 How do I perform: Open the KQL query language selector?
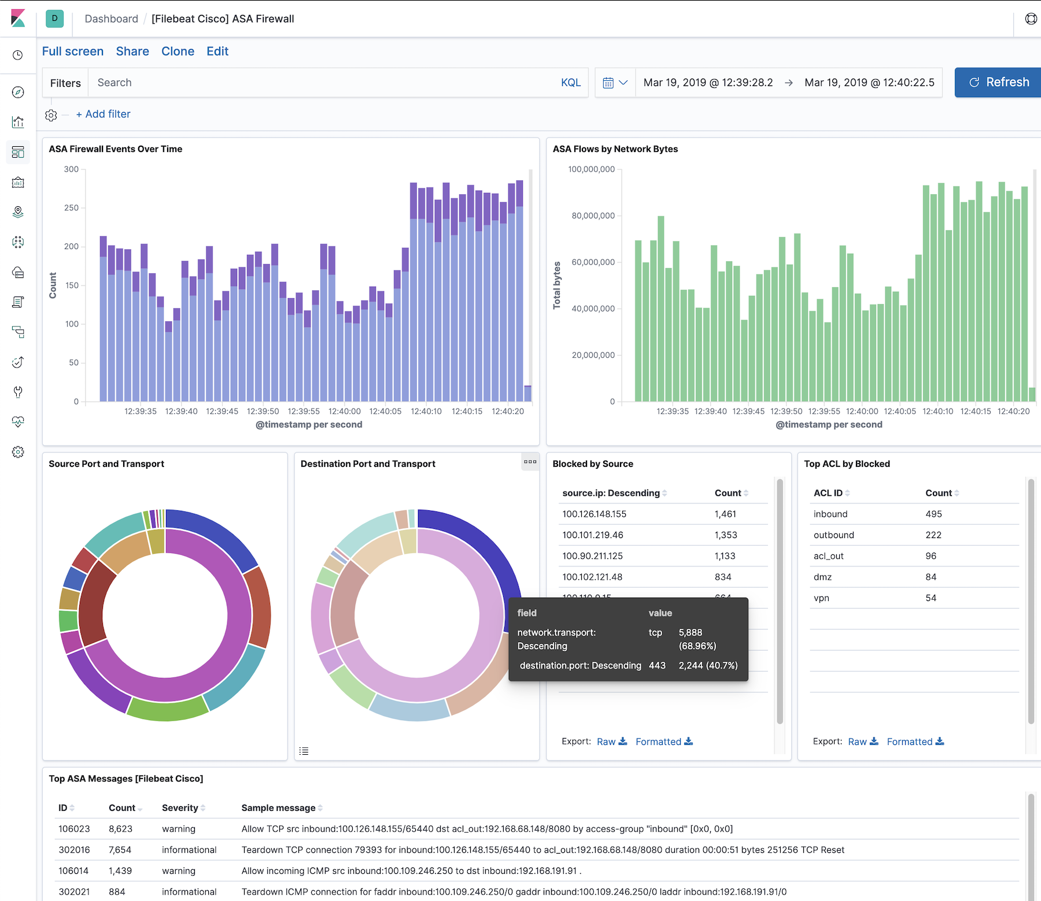coord(570,82)
